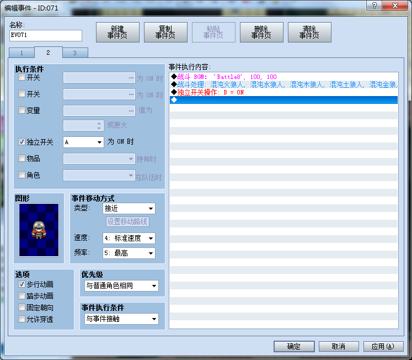Select event page tab 2
Image resolution: width=412 pixels, height=360 pixels.
[49, 52]
